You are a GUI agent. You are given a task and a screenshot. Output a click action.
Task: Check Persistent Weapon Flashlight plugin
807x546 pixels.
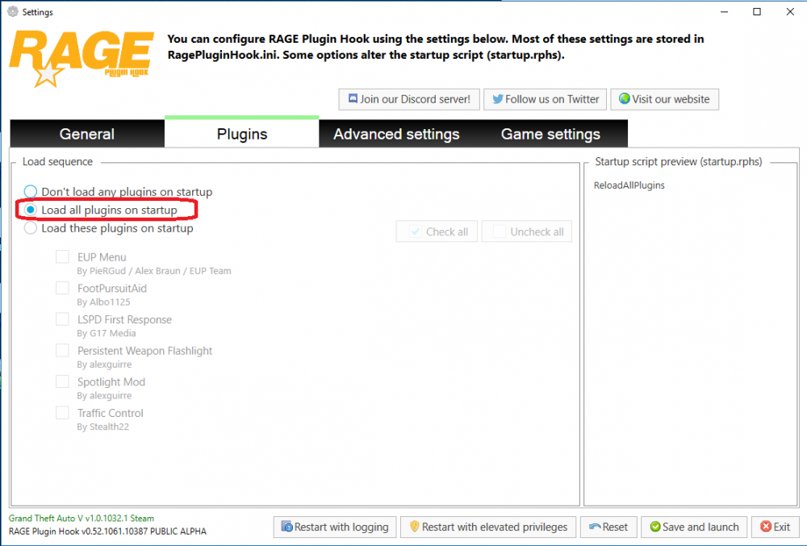pyautogui.click(x=62, y=351)
